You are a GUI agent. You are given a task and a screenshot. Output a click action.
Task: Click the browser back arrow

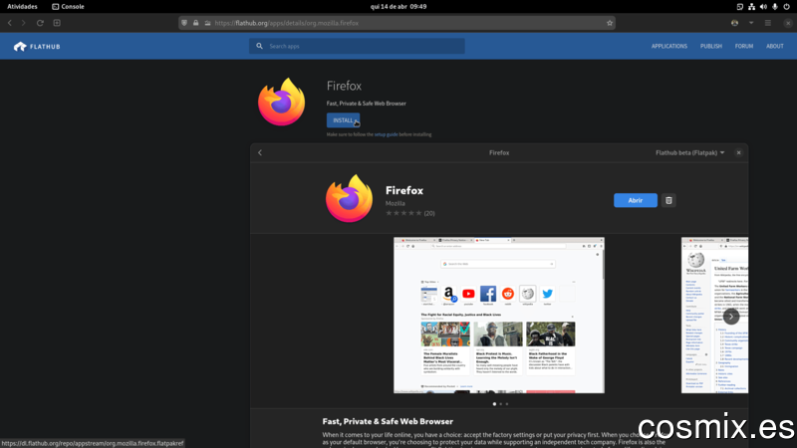coord(10,23)
